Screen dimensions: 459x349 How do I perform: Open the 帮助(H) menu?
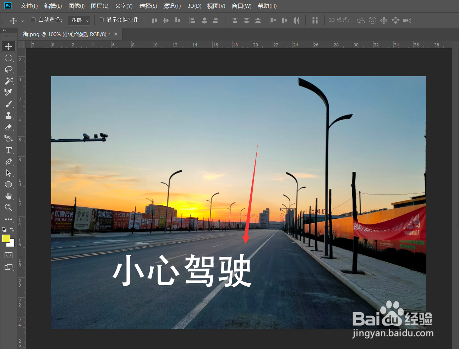click(x=267, y=6)
